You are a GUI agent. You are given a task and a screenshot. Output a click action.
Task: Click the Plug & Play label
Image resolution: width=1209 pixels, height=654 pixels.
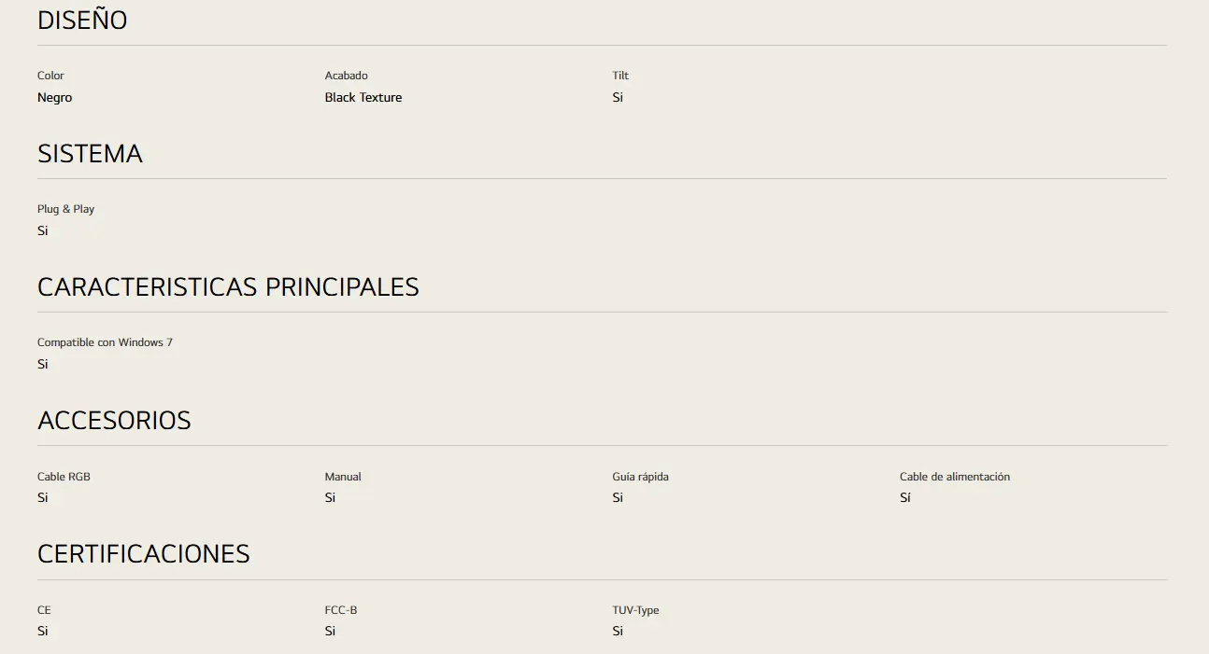(65, 209)
